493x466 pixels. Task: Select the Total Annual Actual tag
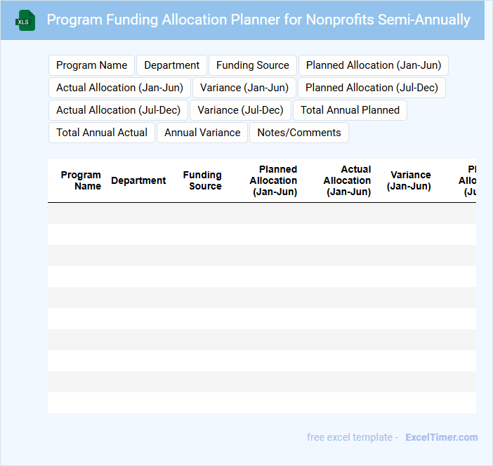(102, 133)
